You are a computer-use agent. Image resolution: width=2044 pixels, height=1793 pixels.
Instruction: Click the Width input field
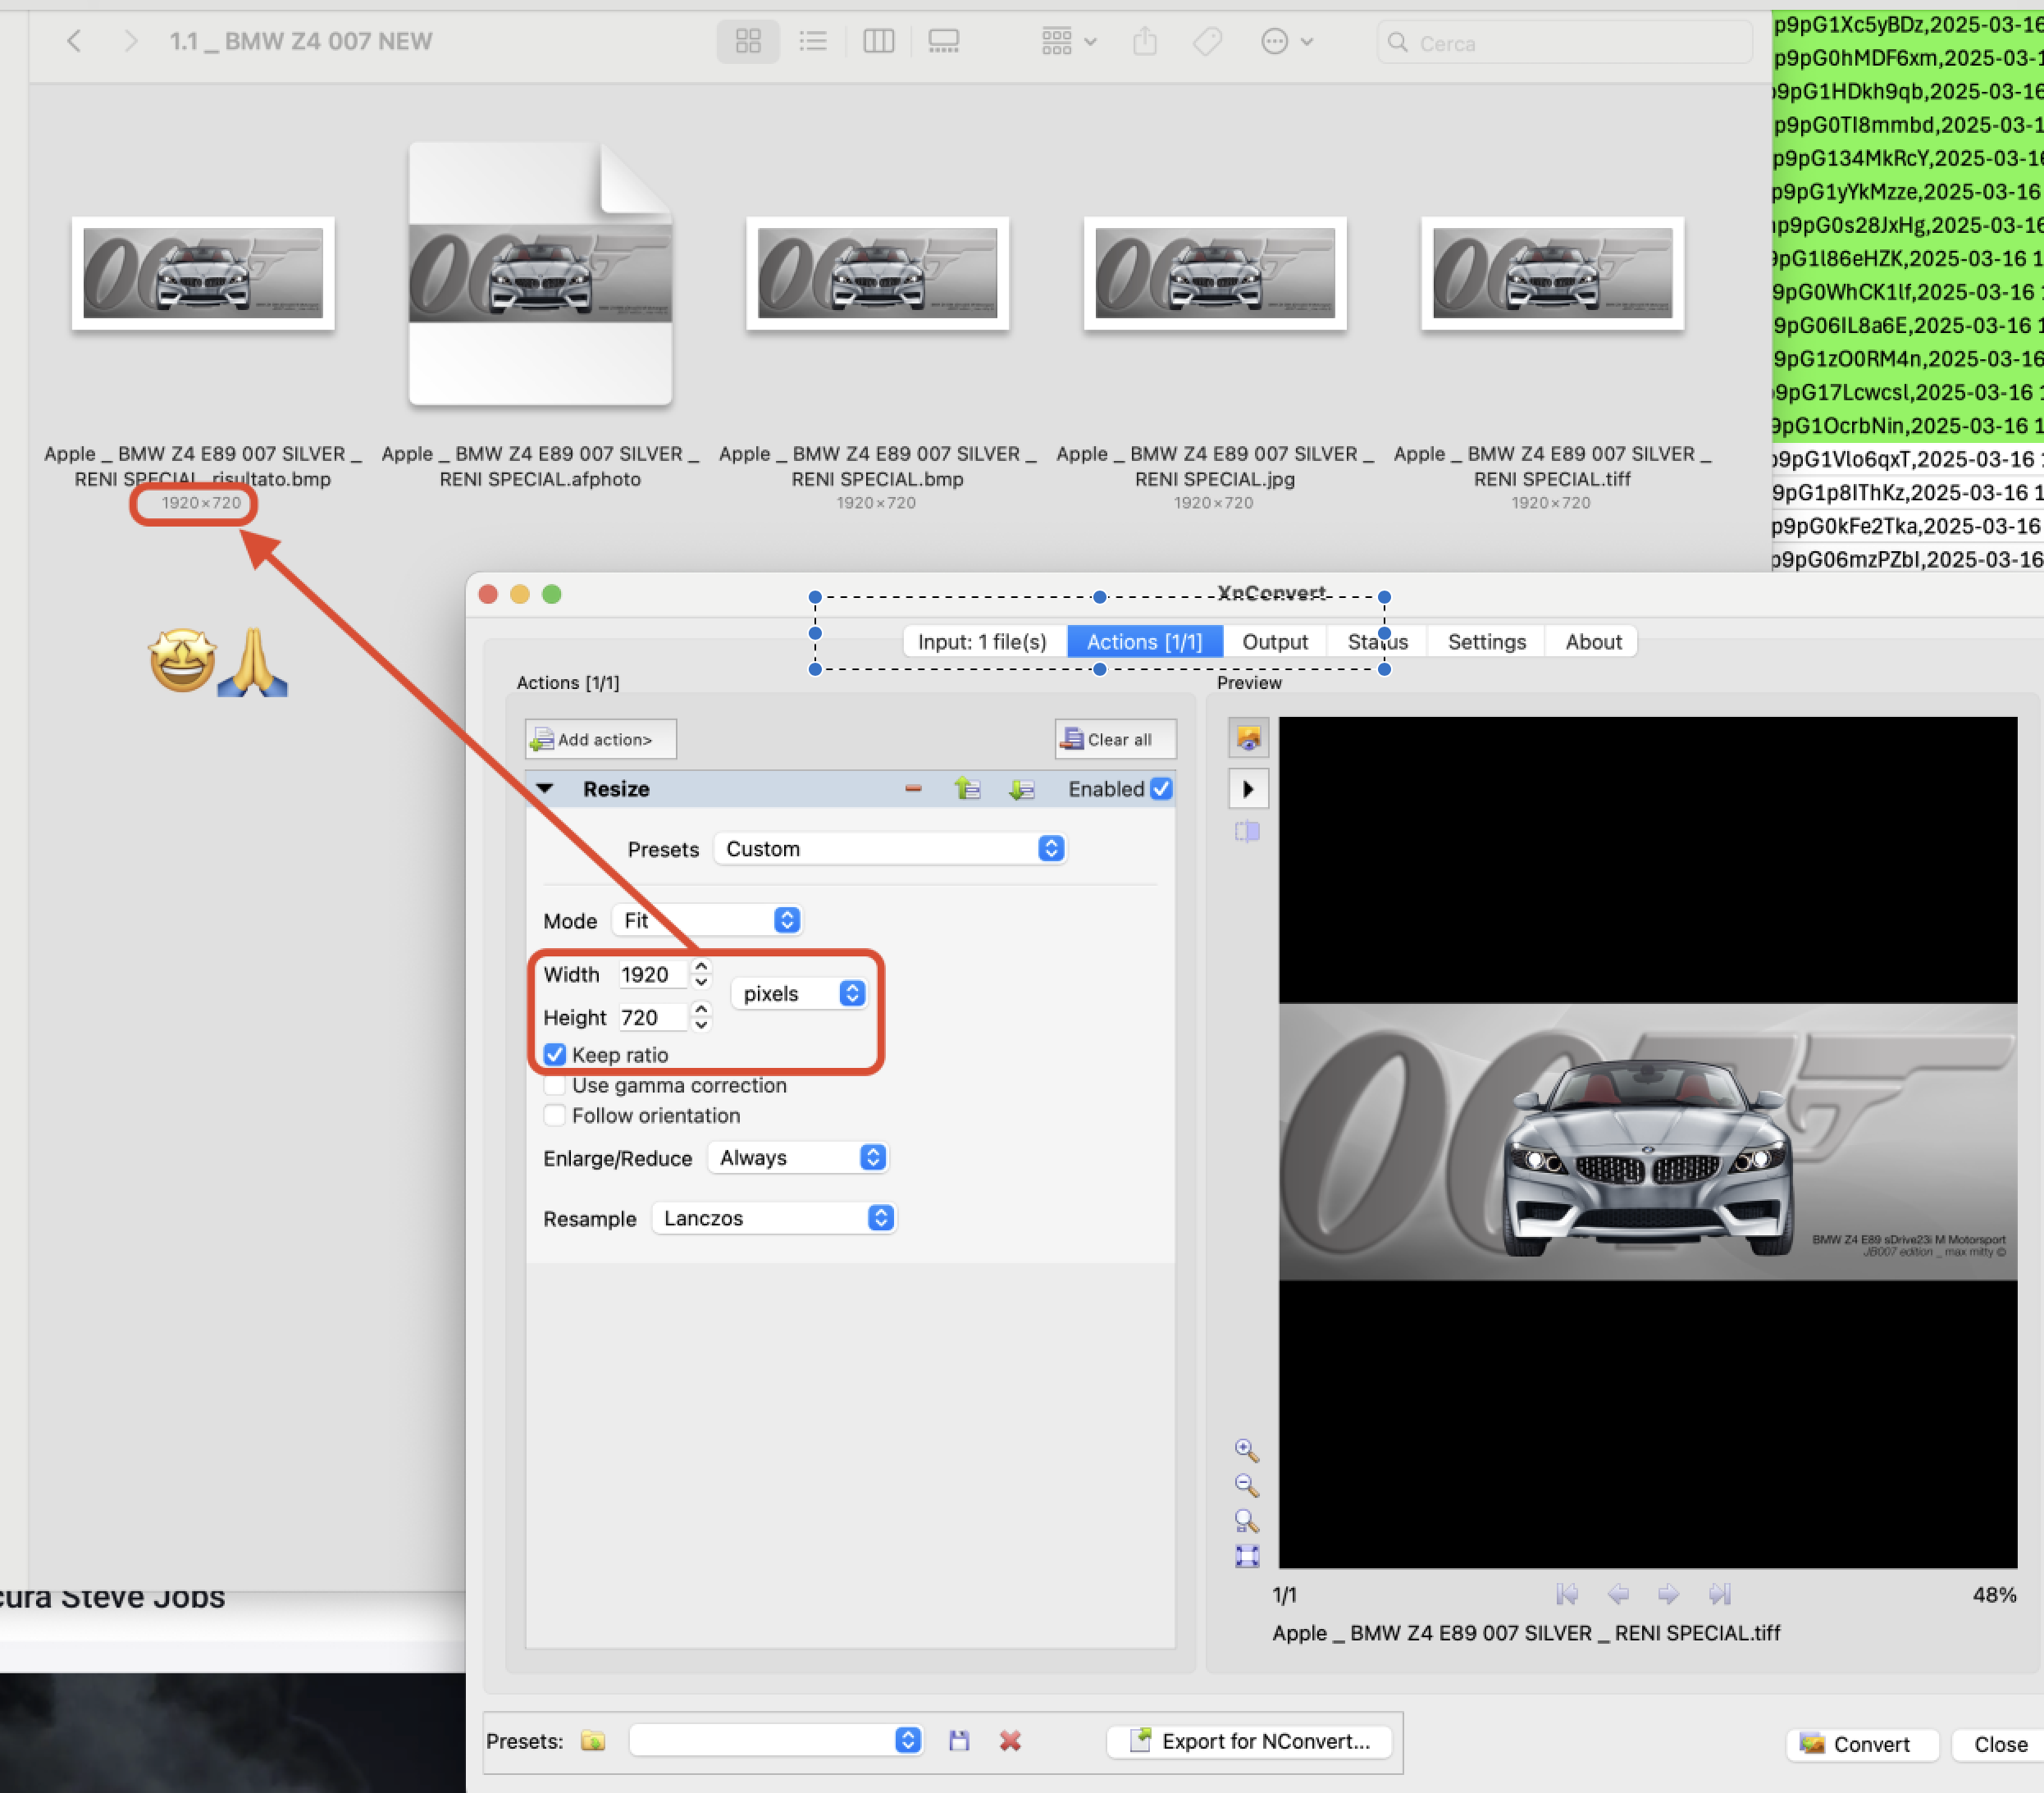tap(651, 975)
